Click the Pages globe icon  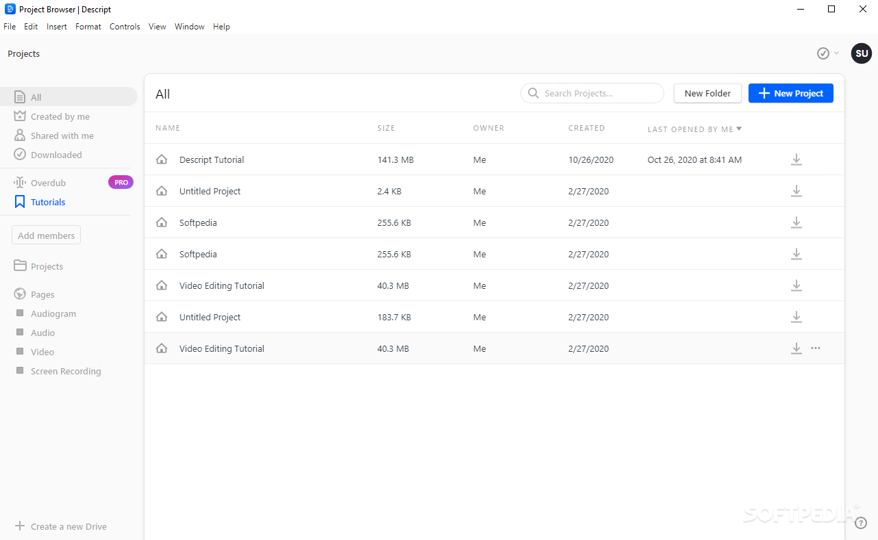point(20,294)
